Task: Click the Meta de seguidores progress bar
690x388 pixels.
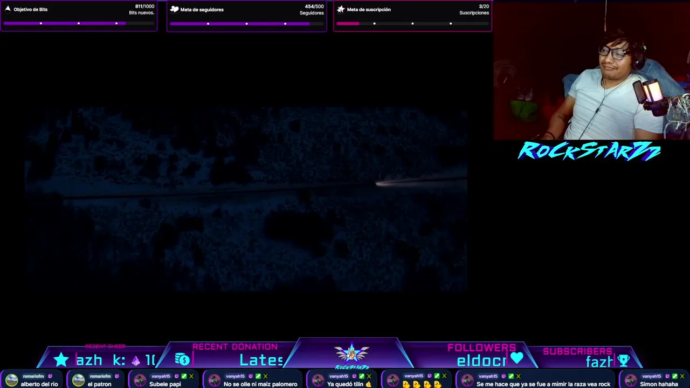Action: [x=246, y=23]
